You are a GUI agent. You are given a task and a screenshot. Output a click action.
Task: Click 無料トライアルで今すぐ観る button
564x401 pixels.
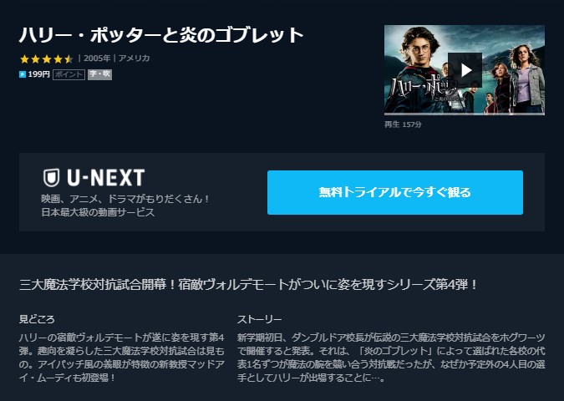click(395, 192)
